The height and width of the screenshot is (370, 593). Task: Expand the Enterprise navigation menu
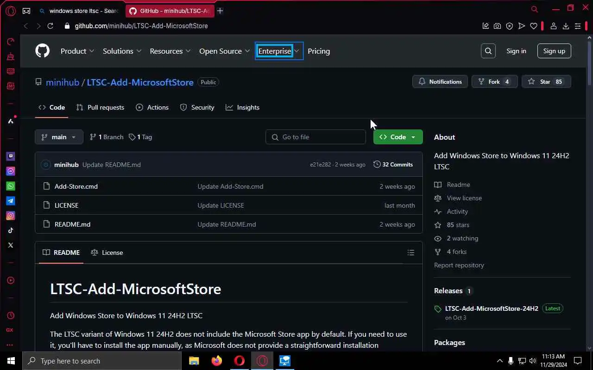pyautogui.click(x=279, y=51)
